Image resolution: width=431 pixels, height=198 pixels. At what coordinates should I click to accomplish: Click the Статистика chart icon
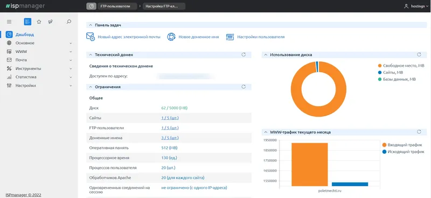(x=9, y=77)
